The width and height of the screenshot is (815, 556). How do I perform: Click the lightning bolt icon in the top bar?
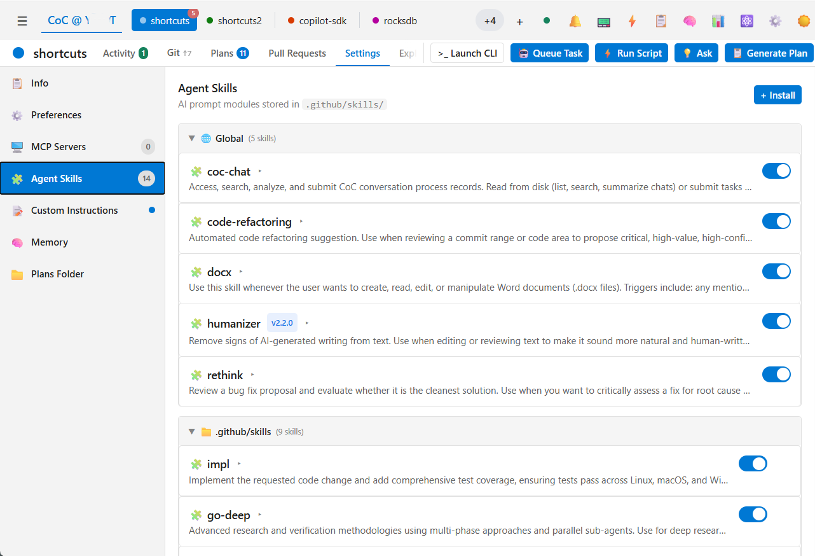[632, 21]
